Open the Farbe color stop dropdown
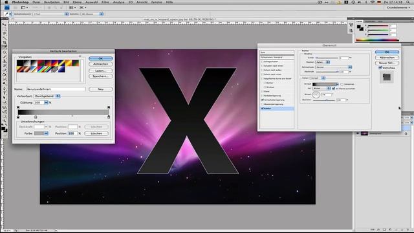Image resolution: width=414 pixels, height=233 pixels. click(41, 133)
